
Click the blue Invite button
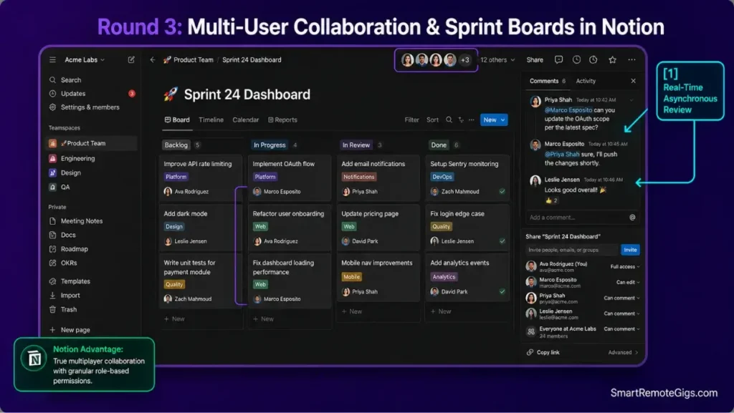(630, 250)
